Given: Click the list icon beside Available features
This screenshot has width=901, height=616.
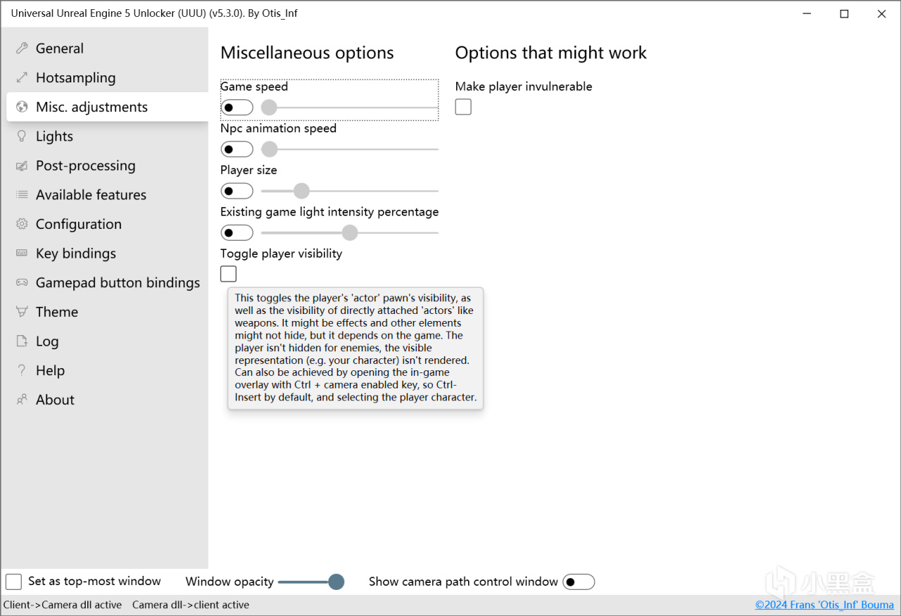Looking at the screenshot, I should pos(22,195).
